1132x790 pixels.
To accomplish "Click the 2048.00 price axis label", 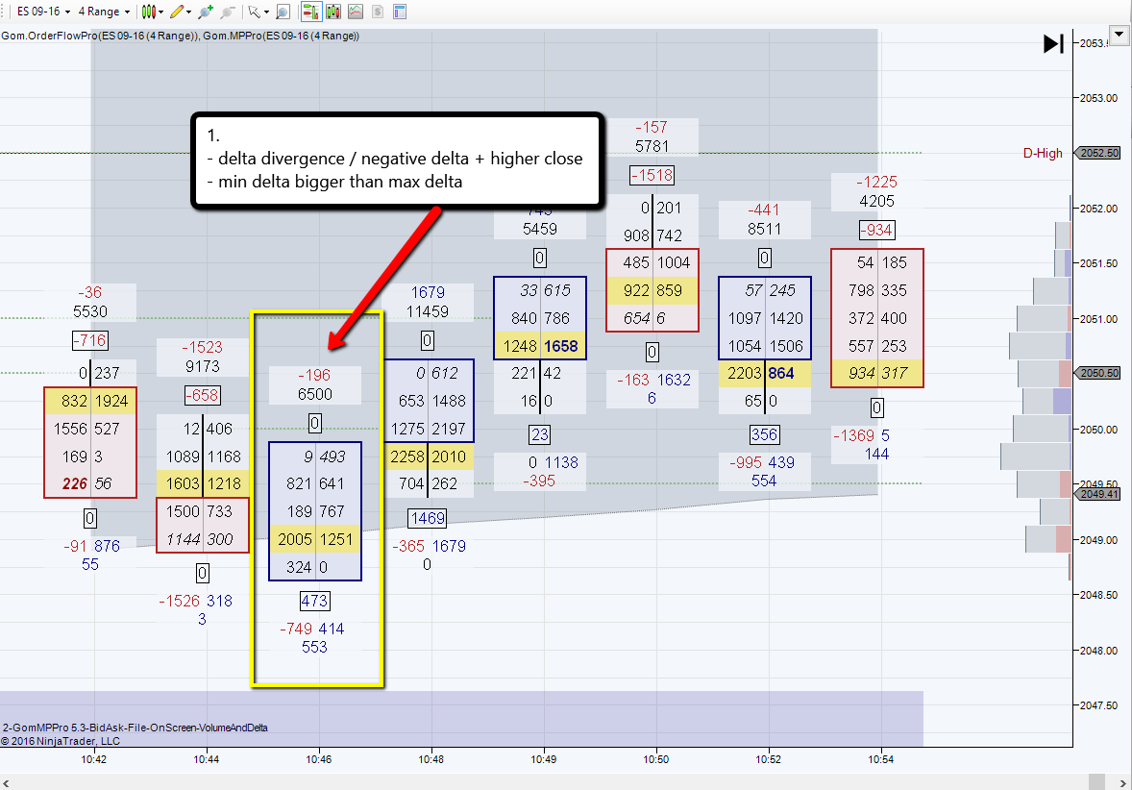I will [1098, 651].
